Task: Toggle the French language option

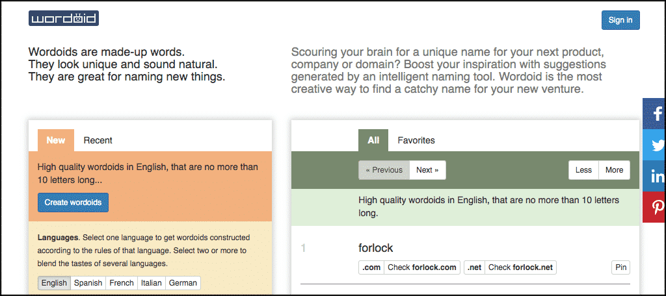Action: [122, 283]
